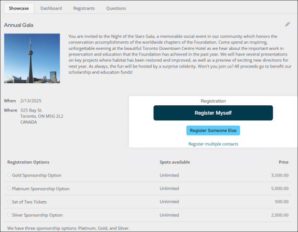Click the pencil edit icon
Viewport: 298px width, 232px height.
[288, 24]
